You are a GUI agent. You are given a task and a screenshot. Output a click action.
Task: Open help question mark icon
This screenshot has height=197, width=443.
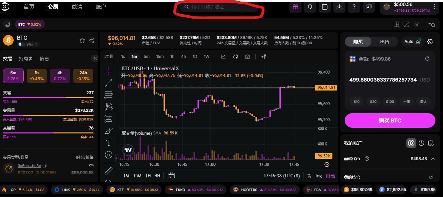(x=354, y=7)
